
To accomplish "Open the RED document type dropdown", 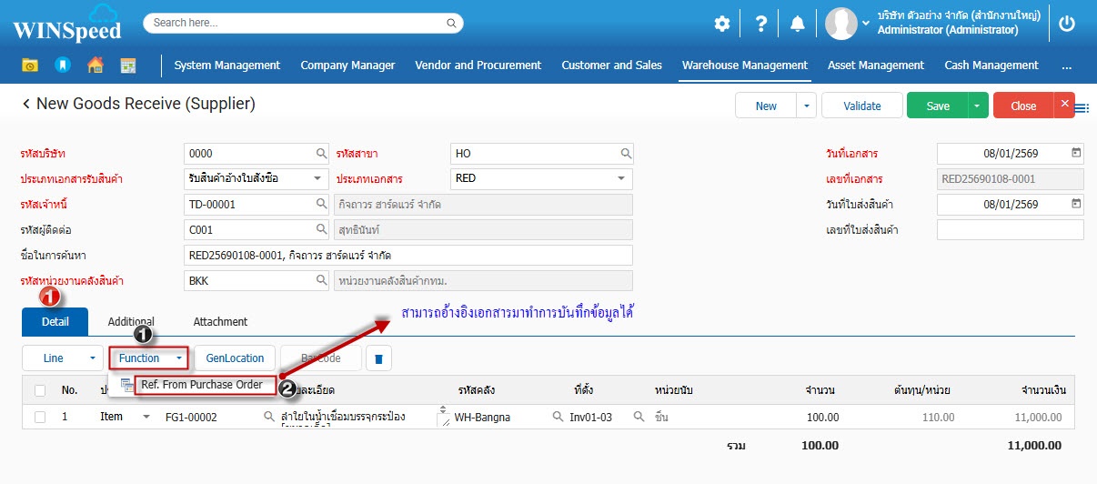I will click(x=541, y=178).
